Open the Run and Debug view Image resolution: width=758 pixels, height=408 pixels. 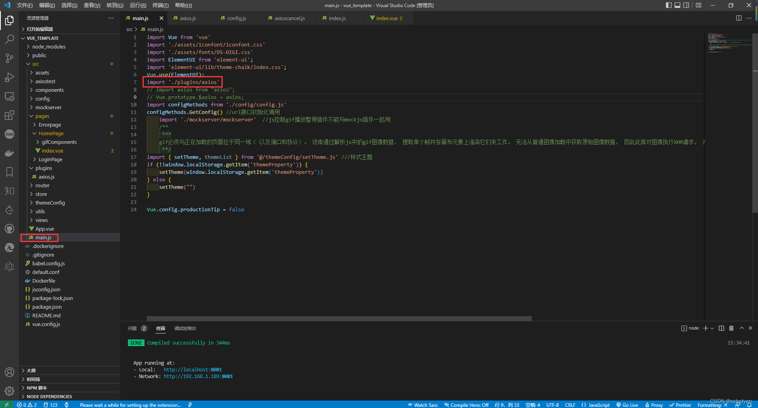(9, 77)
